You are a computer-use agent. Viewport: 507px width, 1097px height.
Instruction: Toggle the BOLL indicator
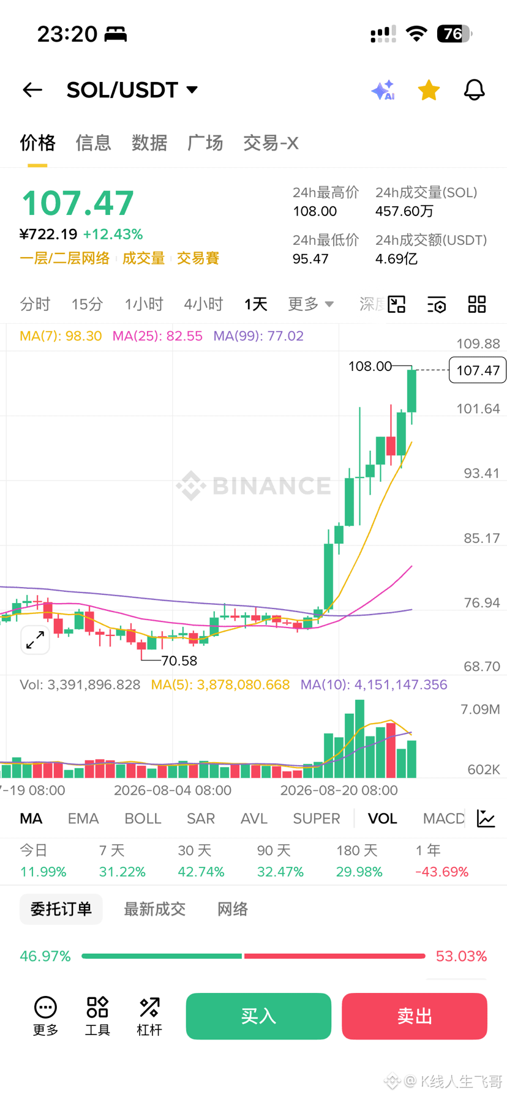pyautogui.click(x=143, y=818)
